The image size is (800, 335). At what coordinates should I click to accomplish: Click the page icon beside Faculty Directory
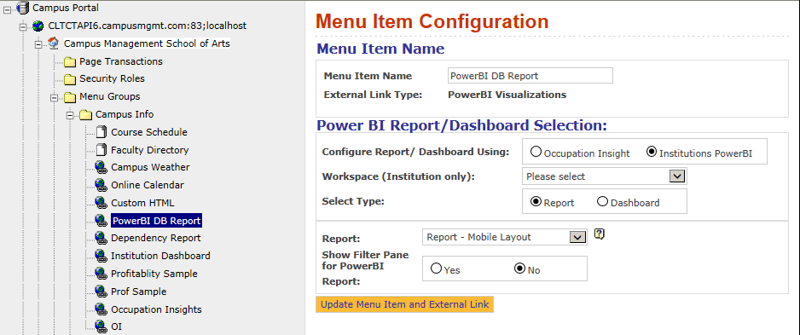pyautogui.click(x=101, y=150)
